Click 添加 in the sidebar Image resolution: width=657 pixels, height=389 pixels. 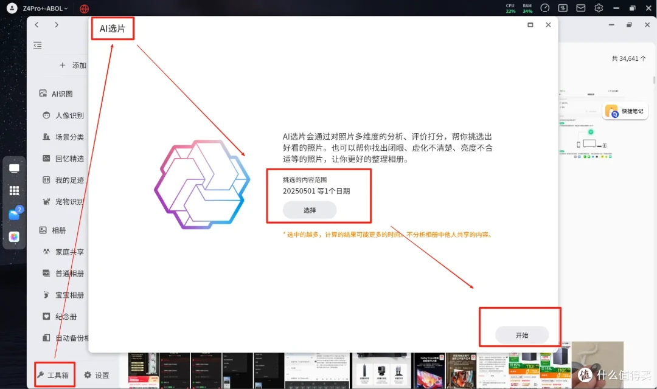pyautogui.click(x=78, y=65)
